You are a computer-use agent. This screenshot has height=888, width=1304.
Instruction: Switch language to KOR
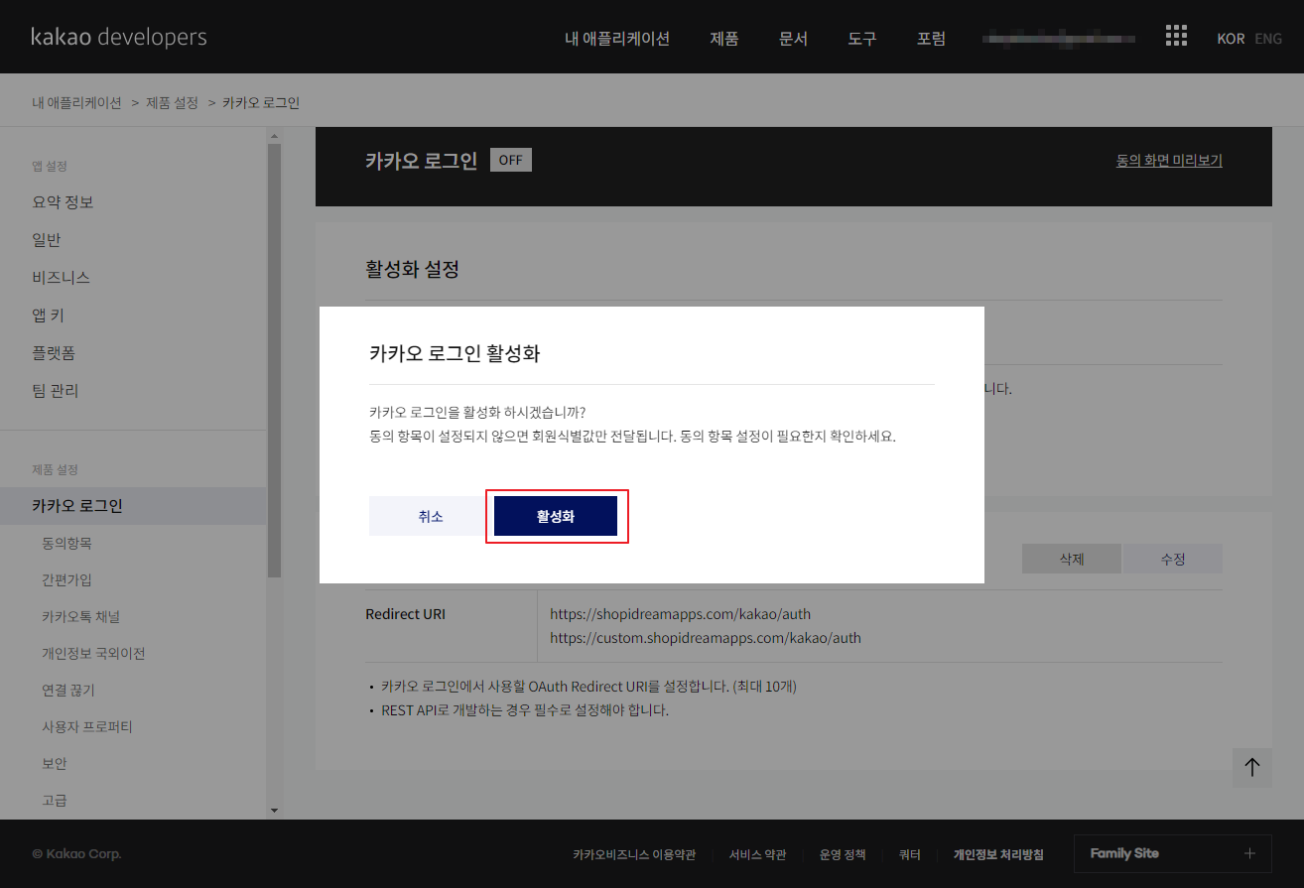pos(1231,39)
